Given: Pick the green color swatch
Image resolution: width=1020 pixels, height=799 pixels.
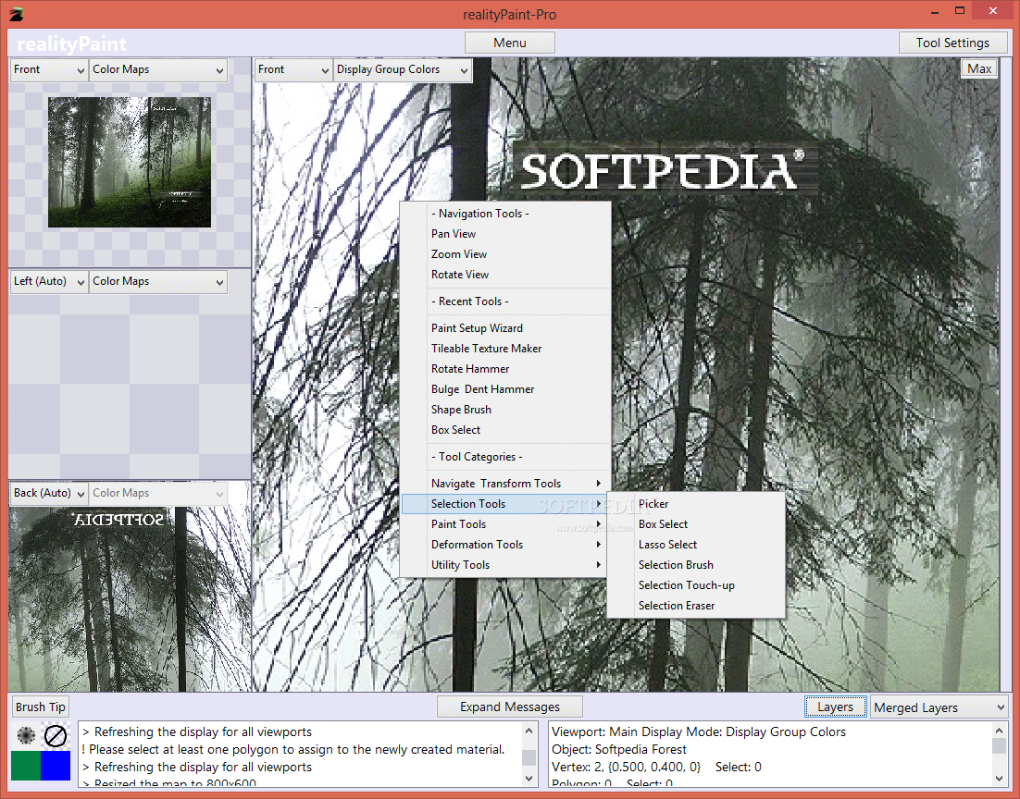Looking at the screenshot, I should click(26, 765).
